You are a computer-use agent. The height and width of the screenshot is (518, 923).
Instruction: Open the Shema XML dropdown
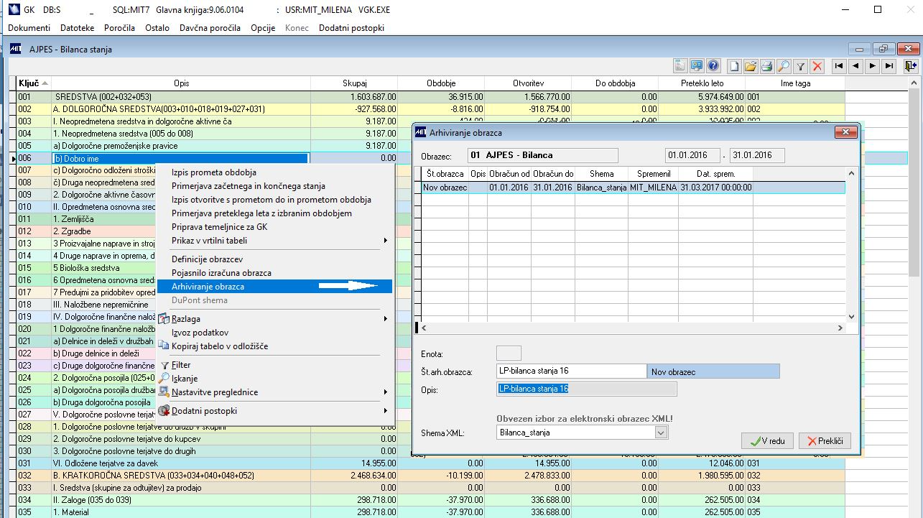[x=661, y=433]
